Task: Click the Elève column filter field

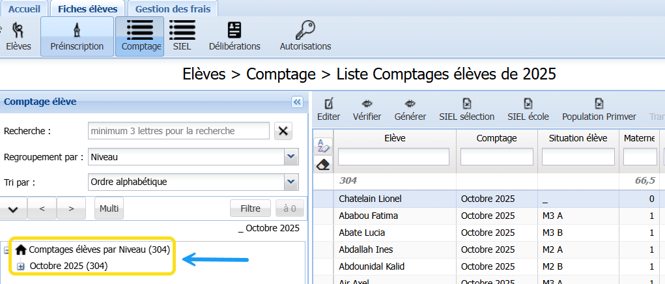Action: pyautogui.click(x=393, y=157)
